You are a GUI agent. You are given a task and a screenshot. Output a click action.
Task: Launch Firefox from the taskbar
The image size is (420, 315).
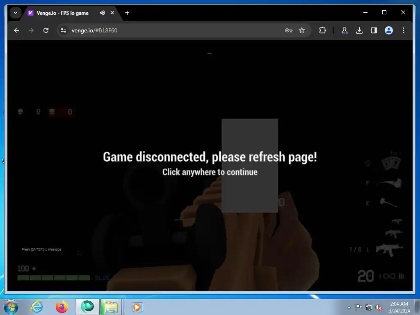pyautogui.click(x=62, y=307)
